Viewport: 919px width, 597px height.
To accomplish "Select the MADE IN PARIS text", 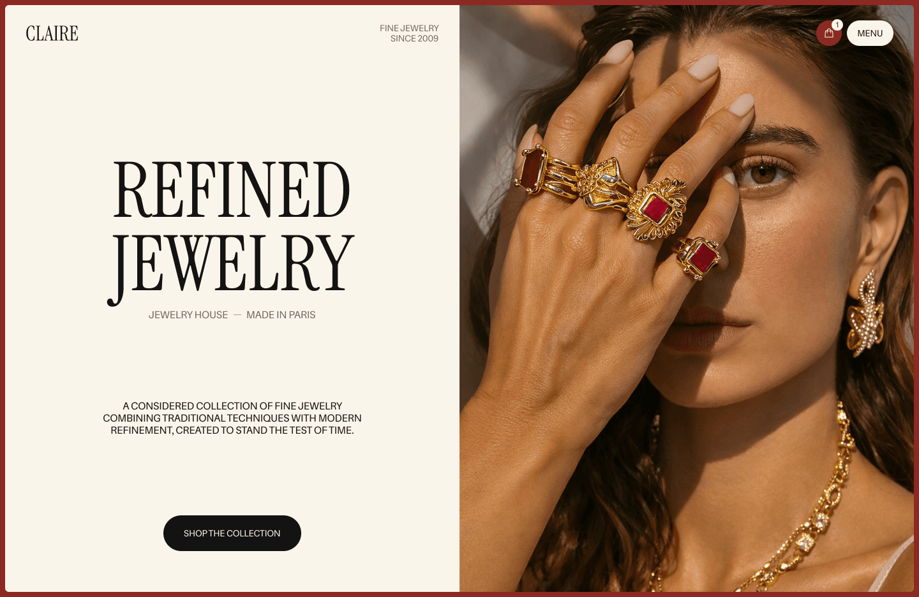I will pos(281,315).
